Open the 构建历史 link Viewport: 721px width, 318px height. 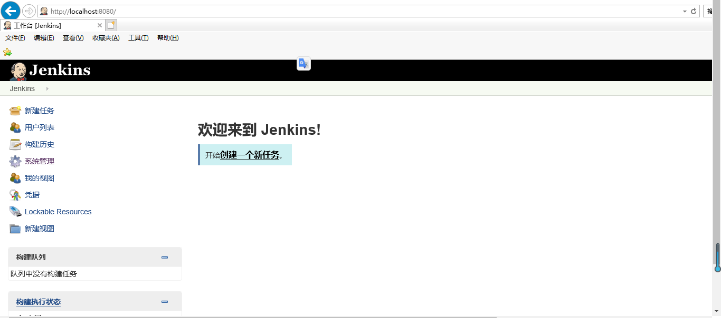pos(40,144)
